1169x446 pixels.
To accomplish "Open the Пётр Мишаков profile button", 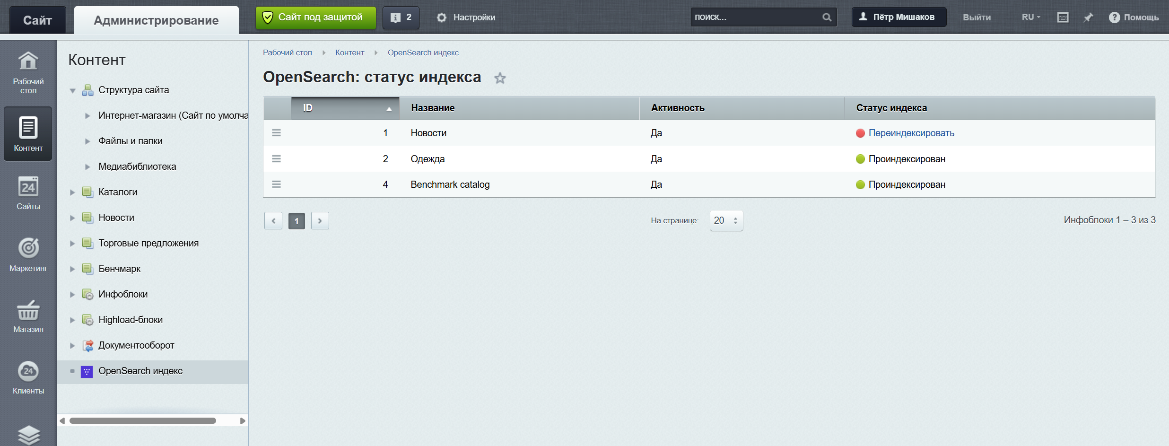I will point(899,17).
